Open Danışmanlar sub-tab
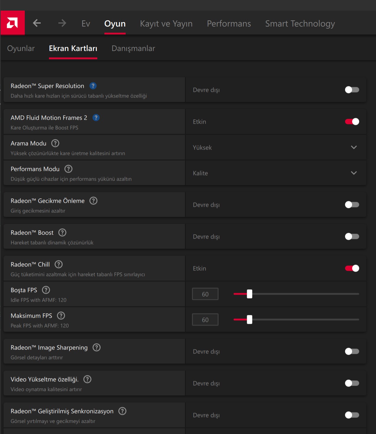Image resolution: width=376 pixels, height=434 pixels. (x=133, y=48)
